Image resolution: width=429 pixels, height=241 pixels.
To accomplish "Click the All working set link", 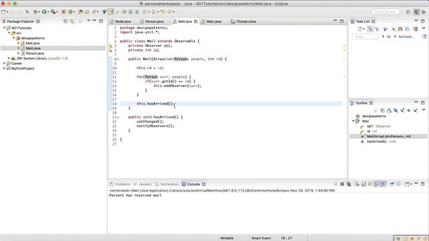I will (x=389, y=37).
